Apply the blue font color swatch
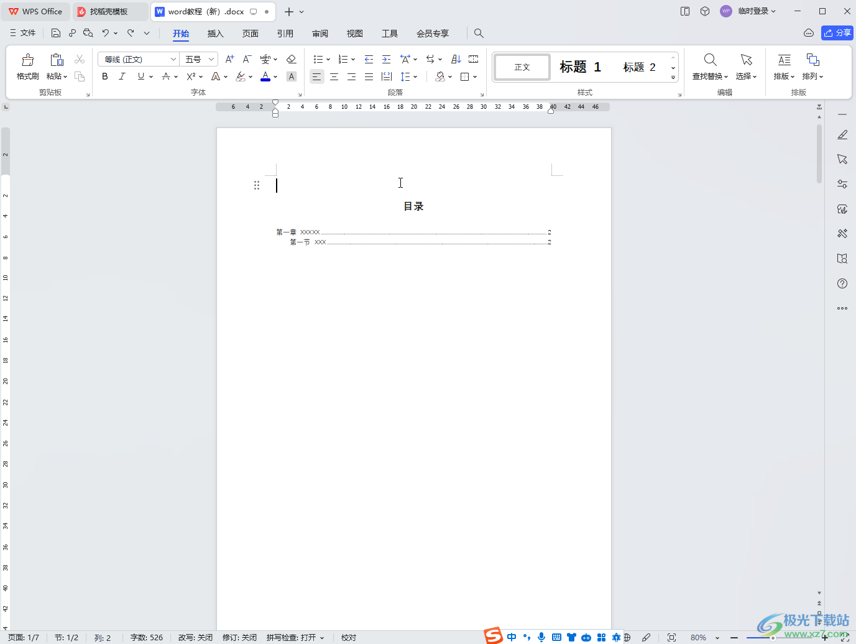Viewport: 856px width, 644px height. point(265,76)
